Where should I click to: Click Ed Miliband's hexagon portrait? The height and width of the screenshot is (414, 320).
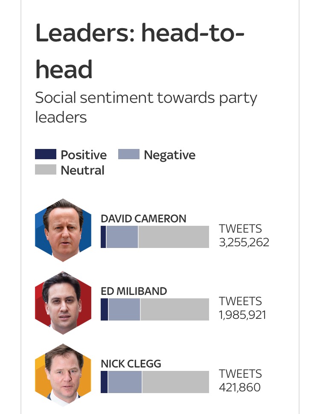point(63,303)
